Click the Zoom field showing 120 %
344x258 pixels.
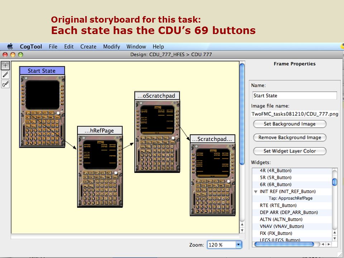221,245
